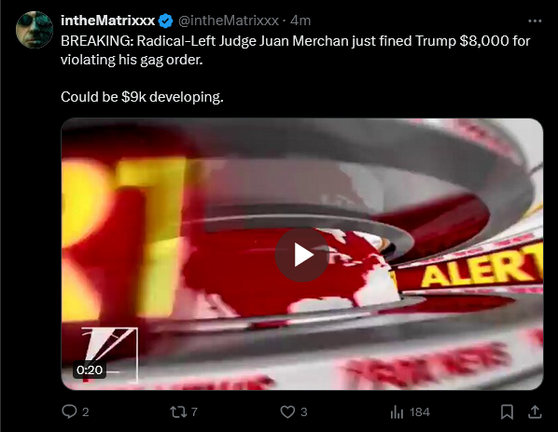The height and width of the screenshot is (432, 558).
Task: Bookmark this post
Action: point(507,412)
